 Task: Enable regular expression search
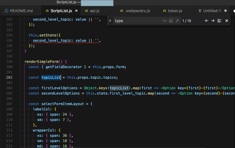177,21
